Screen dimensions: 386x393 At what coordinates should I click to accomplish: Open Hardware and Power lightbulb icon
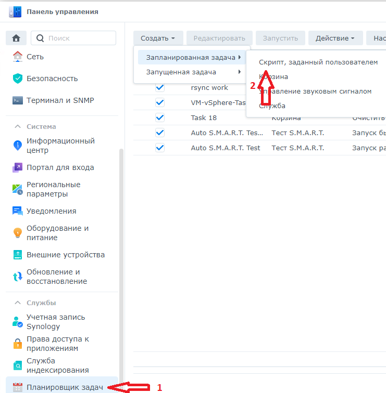click(18, 233)
